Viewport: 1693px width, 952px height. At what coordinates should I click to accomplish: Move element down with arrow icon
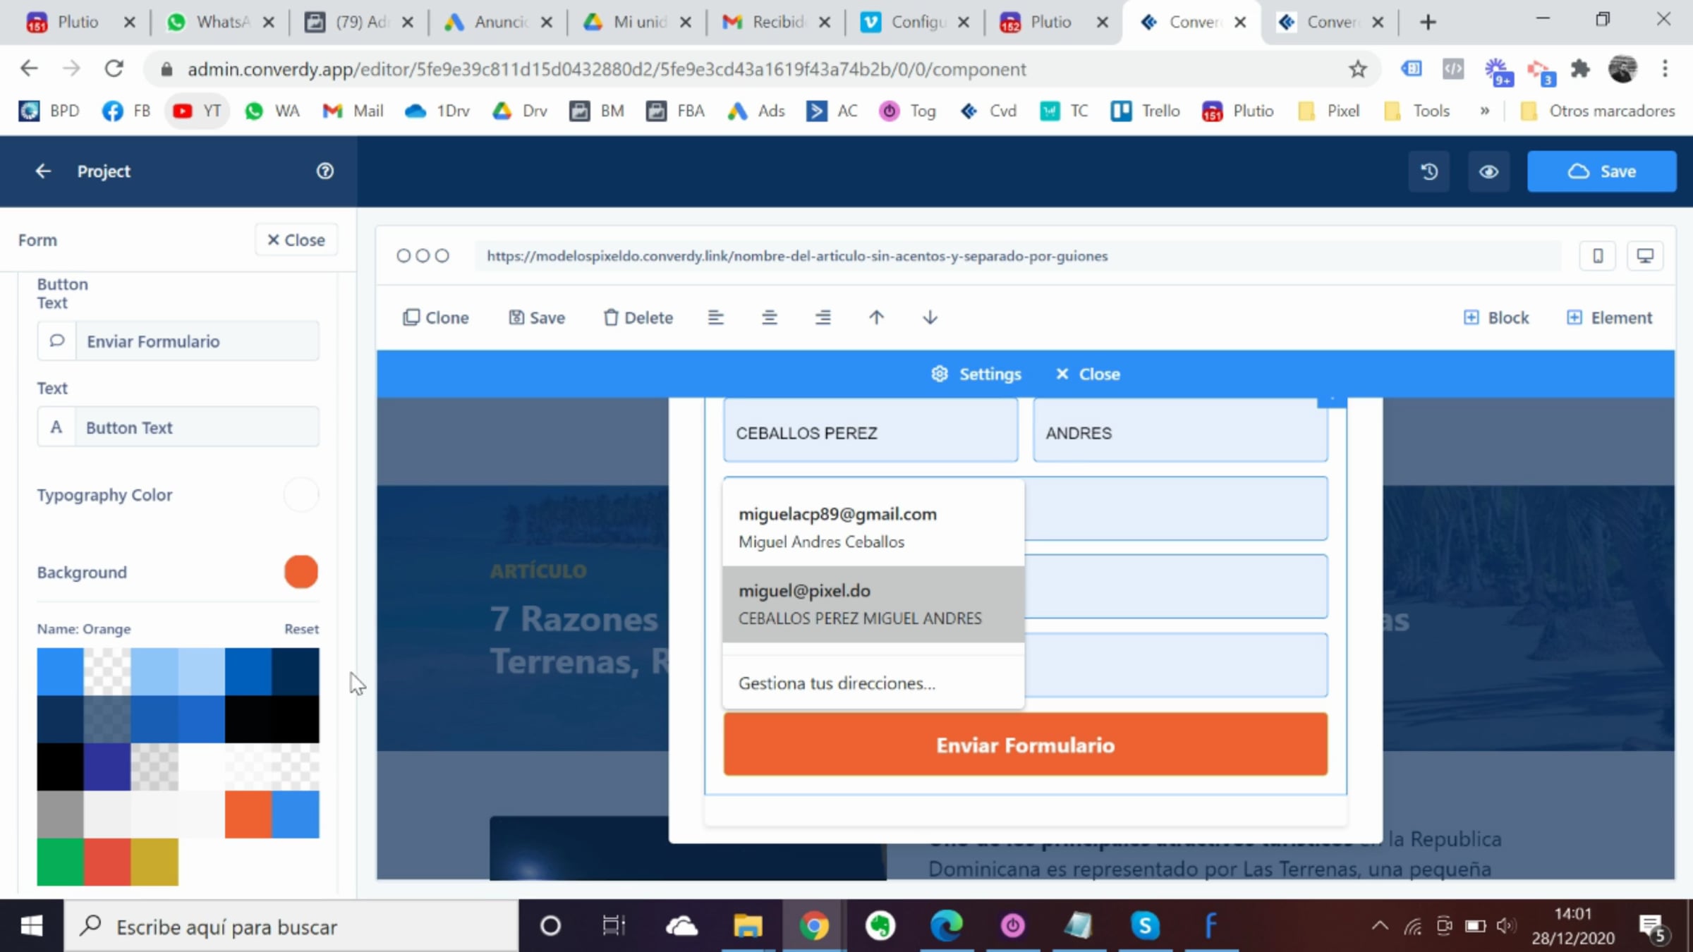(930, 317)
